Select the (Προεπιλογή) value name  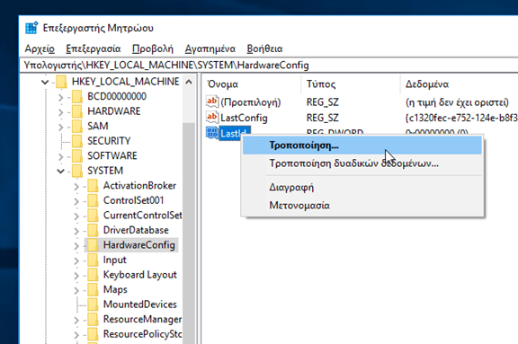(x=251, y=102)
